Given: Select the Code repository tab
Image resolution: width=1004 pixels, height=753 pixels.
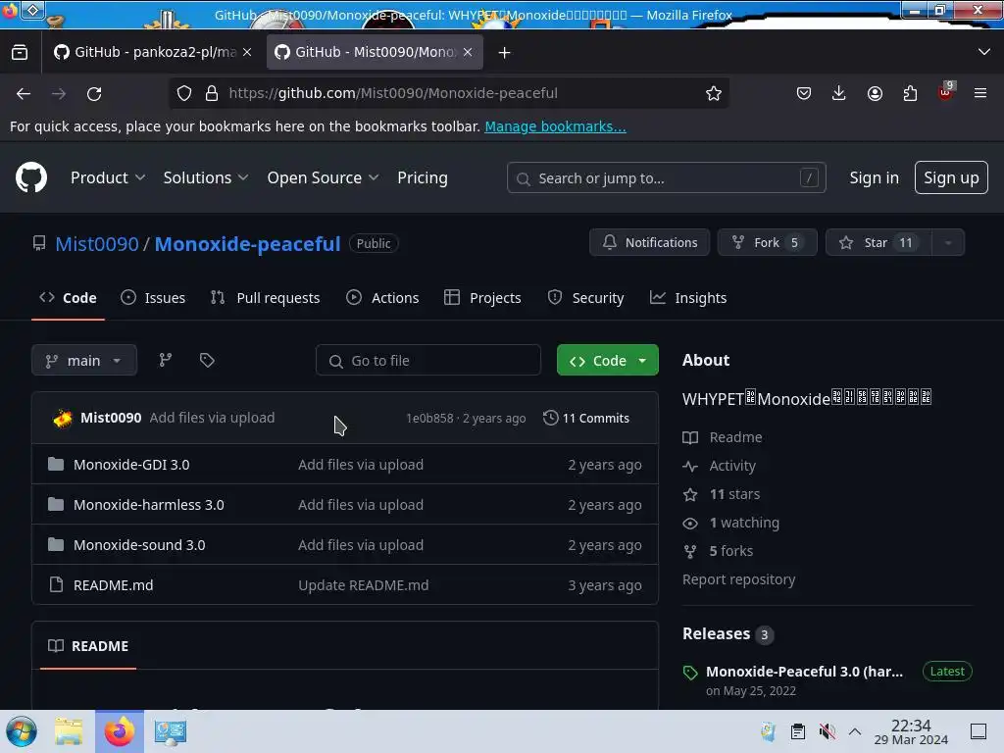Looking at the screenshot, I should (x=68, y=298).
